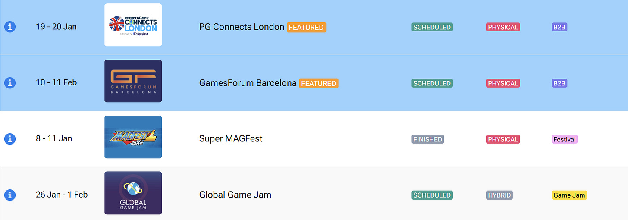Viewport: 628px width, 220px height.
Task: Select the HYBRID format tag
Action: tap(499, 195)
